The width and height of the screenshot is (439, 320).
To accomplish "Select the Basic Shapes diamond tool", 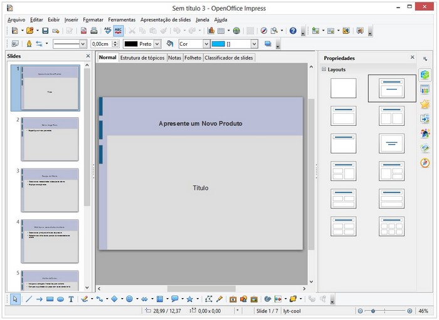I will pyautogui.click(x=115, y=299).
